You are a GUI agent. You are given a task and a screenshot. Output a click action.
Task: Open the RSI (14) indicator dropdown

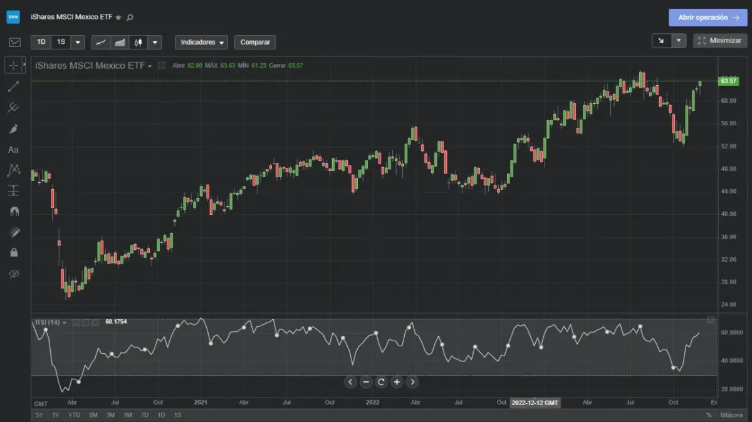65,322
